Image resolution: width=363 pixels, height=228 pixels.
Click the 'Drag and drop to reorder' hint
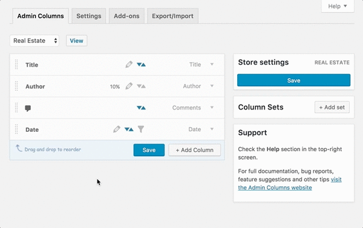(53, 149)
